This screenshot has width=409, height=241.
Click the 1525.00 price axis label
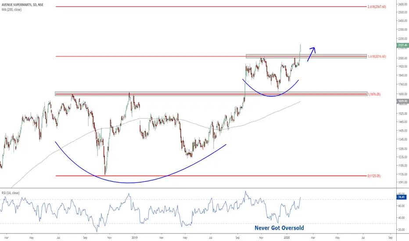pyautogui.click(x=403, y=113)
